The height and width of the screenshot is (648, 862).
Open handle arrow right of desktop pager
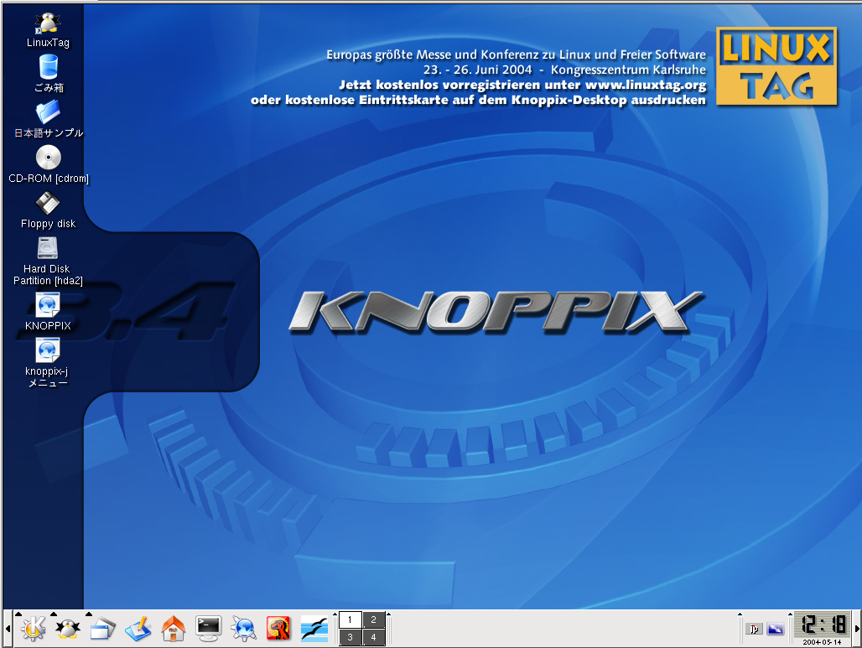(388, 614)
